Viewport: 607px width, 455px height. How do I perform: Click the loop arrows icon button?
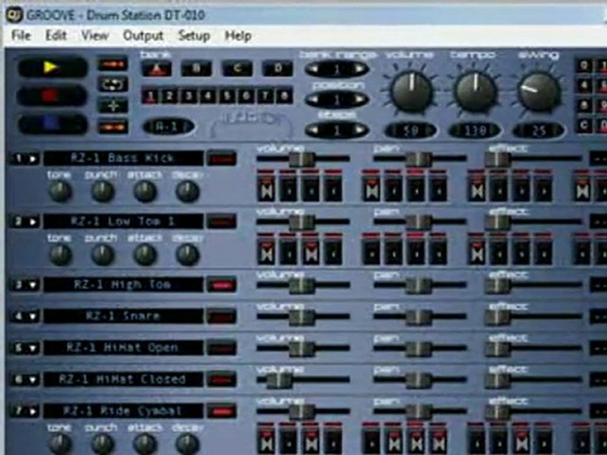(x=113, y=84)
